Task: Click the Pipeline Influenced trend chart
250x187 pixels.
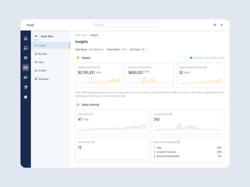Action: (x=99, y=81)
